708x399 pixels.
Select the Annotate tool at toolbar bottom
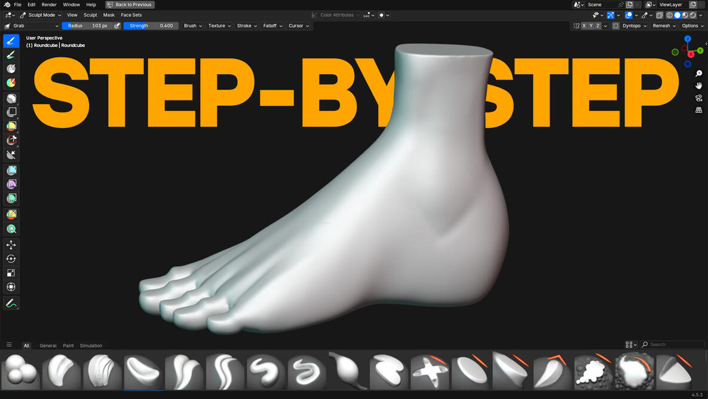11,303
